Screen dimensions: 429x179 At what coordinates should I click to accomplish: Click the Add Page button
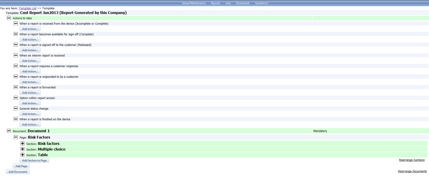(21, 166)
